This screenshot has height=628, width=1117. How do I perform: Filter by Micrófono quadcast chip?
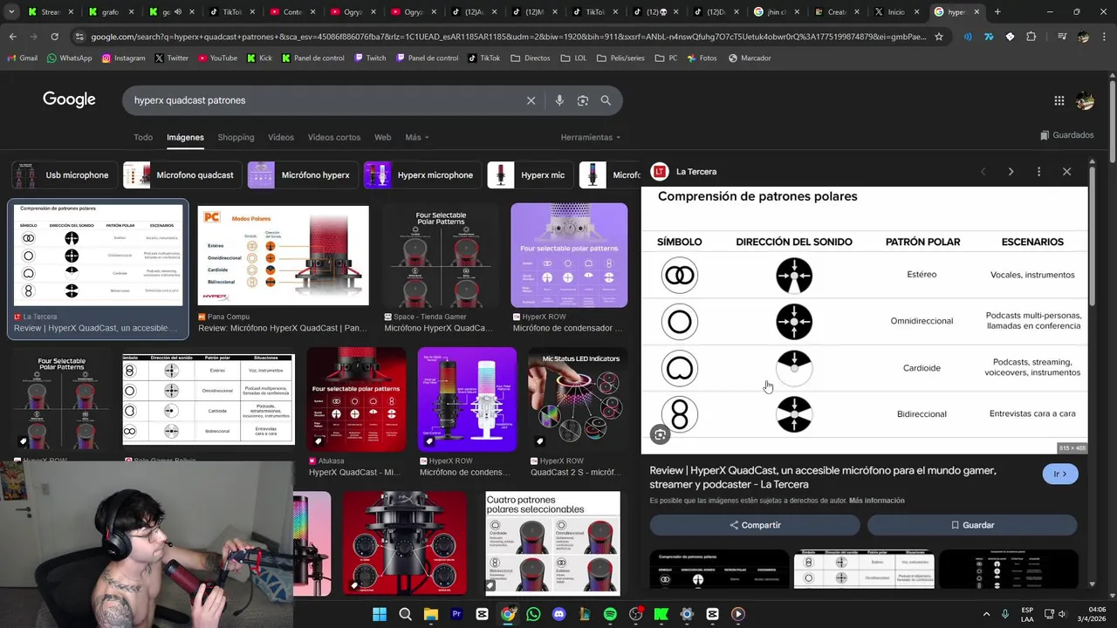point(182,175)
